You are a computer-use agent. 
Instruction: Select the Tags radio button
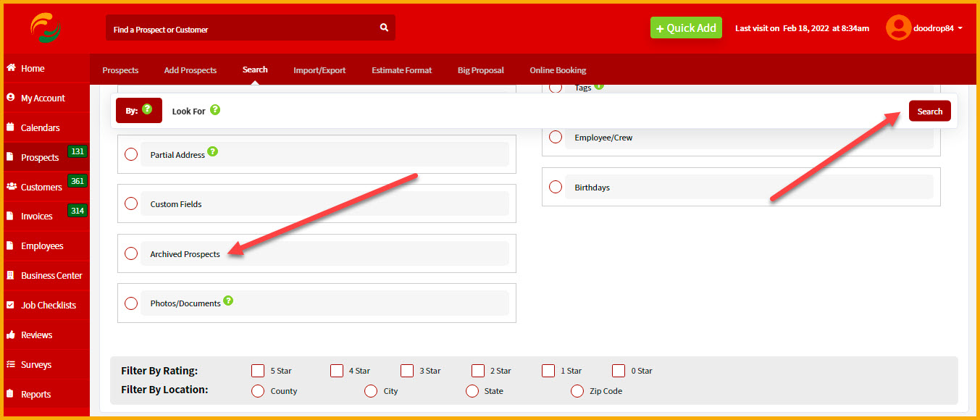556,88
